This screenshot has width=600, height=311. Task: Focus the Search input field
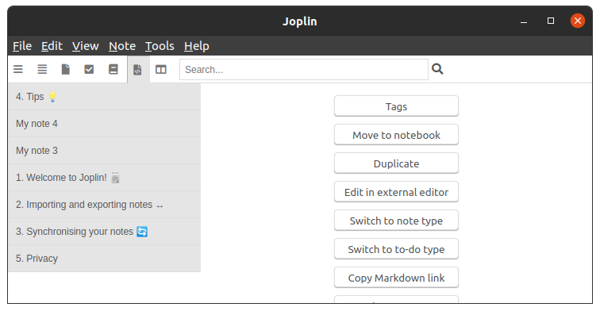click(304, 69)
